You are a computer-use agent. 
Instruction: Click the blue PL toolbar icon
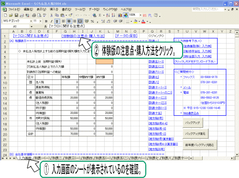coord(150,15)
